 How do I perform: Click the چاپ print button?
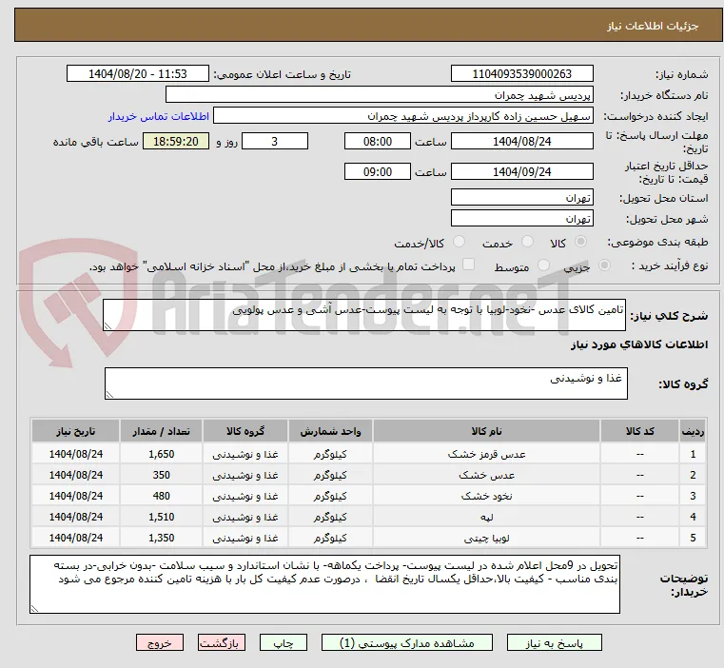[284, 643]
